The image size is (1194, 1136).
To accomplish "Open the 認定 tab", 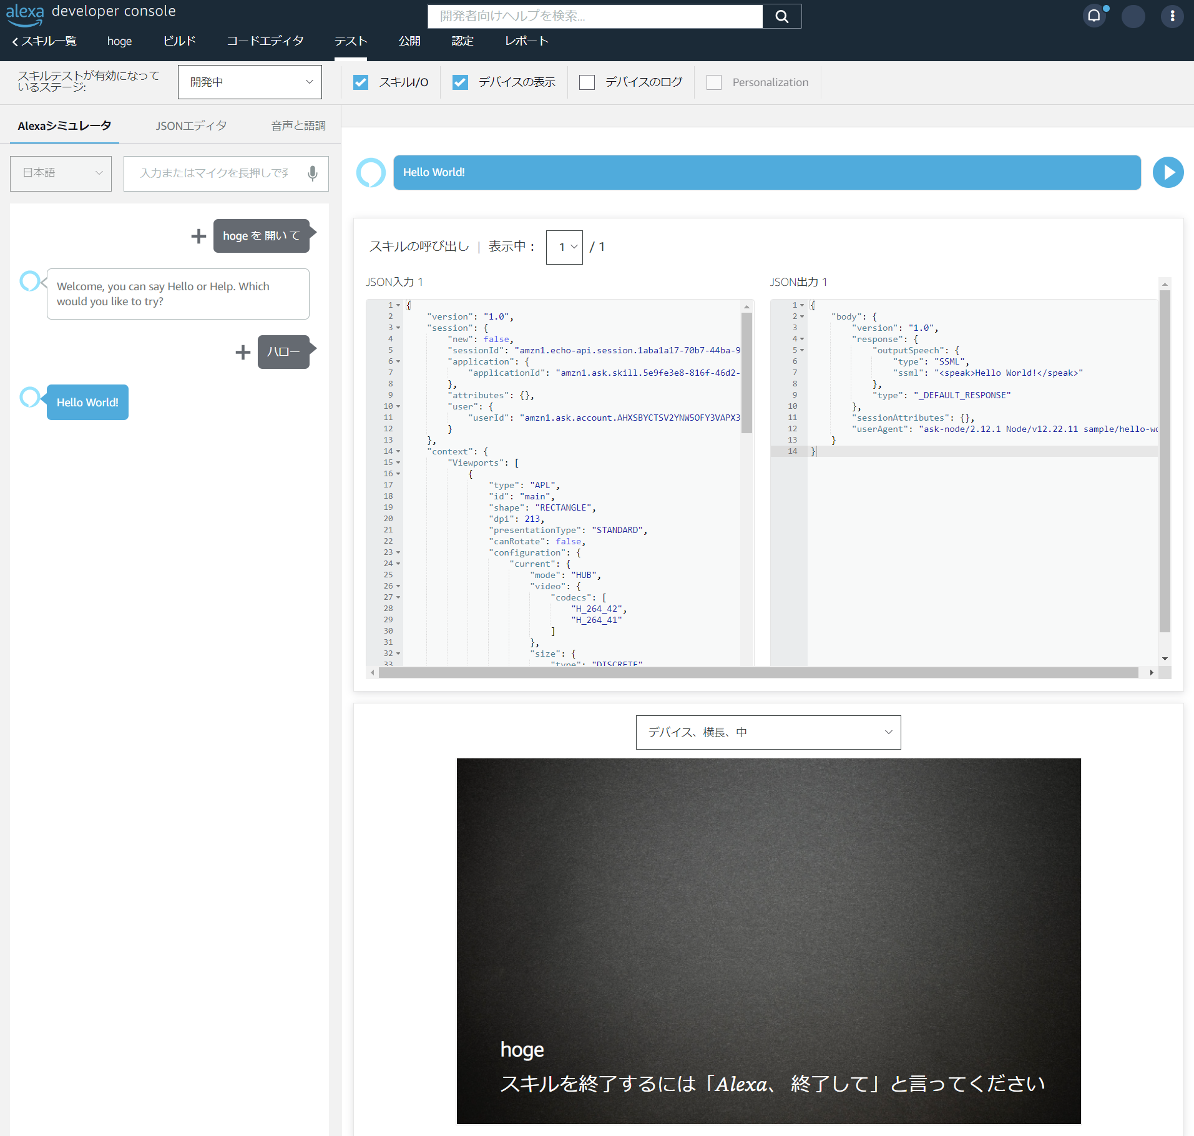I will (462, 41).
